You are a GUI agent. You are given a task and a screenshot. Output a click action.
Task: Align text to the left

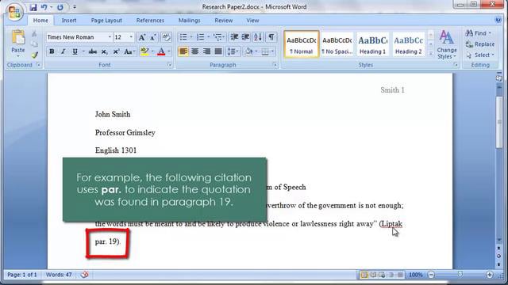(x=183, y=51)
